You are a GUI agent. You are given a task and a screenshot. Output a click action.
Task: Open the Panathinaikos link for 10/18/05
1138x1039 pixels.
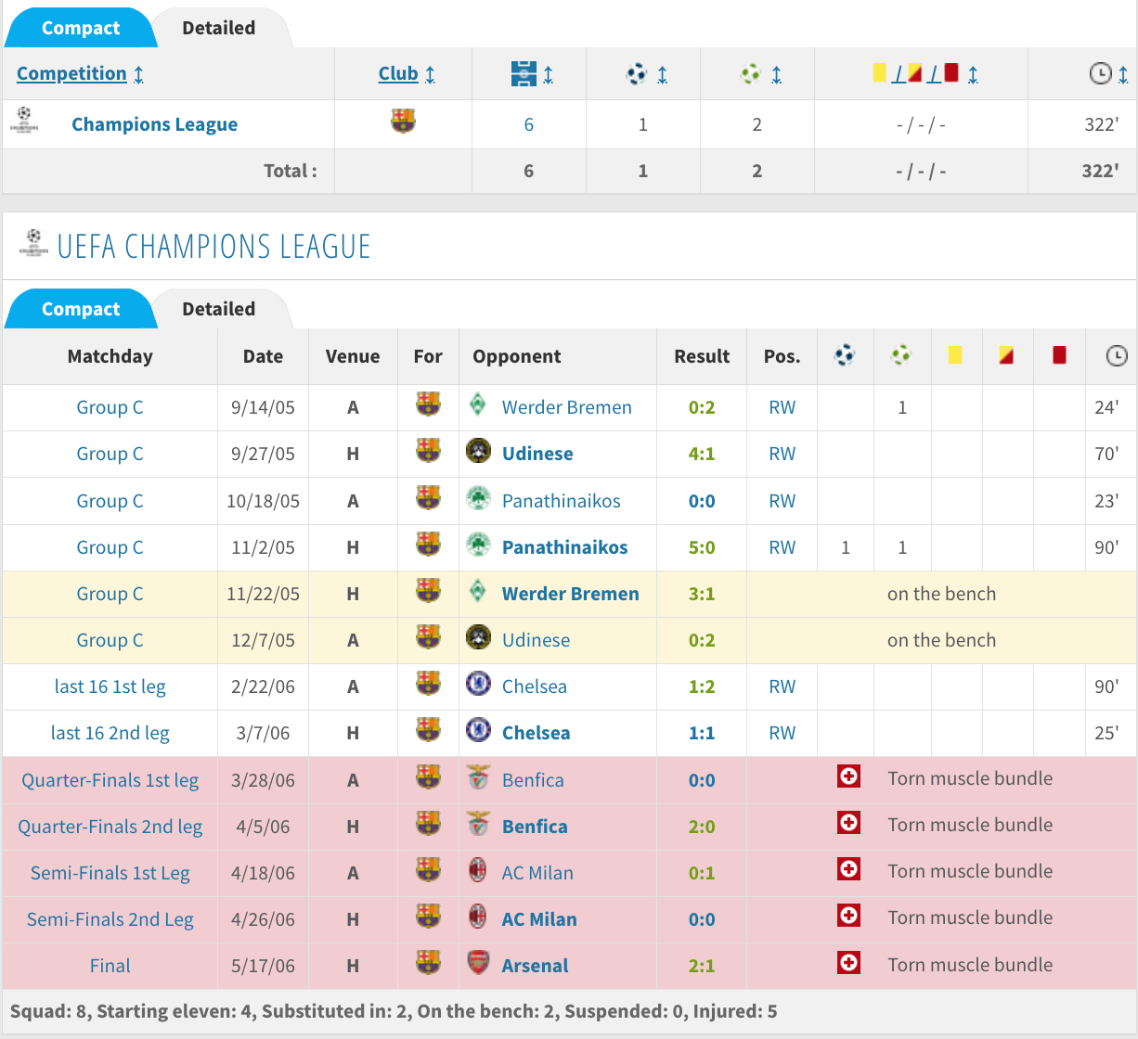point(561,501)
